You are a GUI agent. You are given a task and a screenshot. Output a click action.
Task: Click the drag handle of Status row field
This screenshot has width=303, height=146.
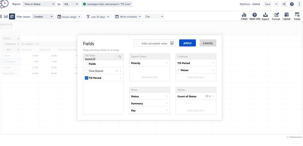(x=167, y=96)
